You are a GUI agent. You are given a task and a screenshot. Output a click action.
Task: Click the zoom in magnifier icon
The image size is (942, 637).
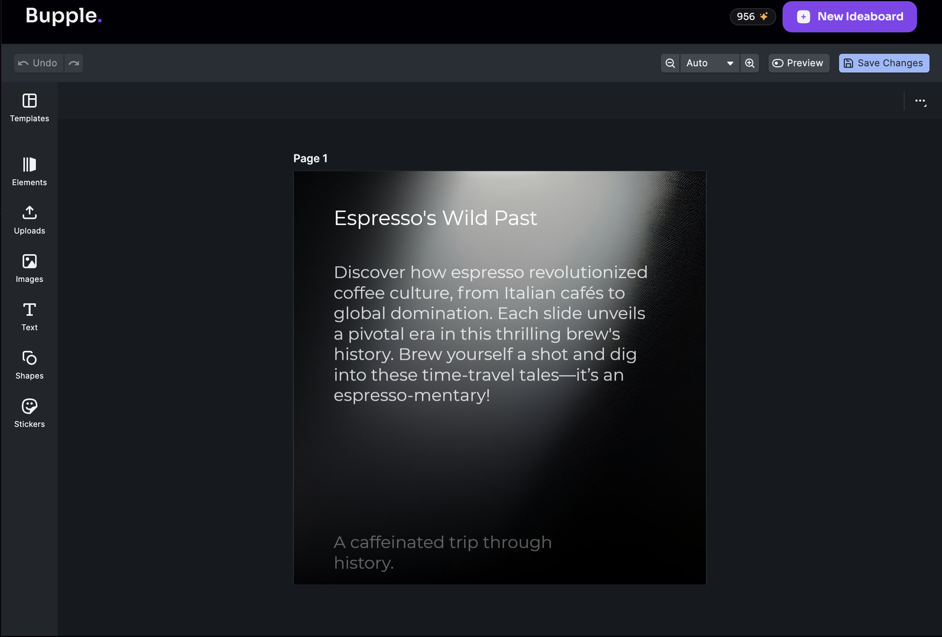pyautogui.click(x=749, y=63)
